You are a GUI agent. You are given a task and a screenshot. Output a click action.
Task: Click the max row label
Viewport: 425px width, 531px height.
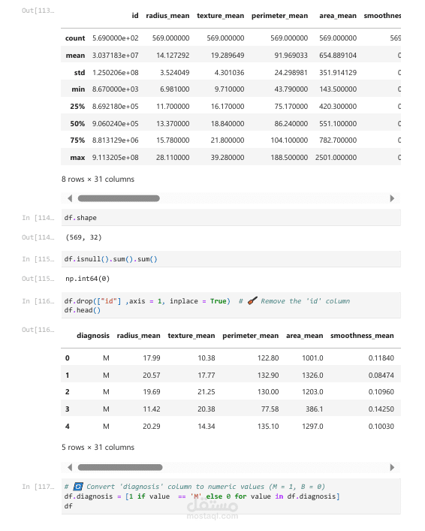[x=77, y=158]
